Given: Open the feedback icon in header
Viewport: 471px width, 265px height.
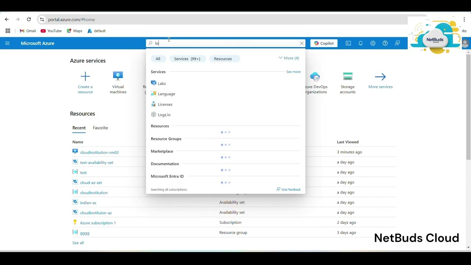Looking at the screenshot, I should 397,43.
